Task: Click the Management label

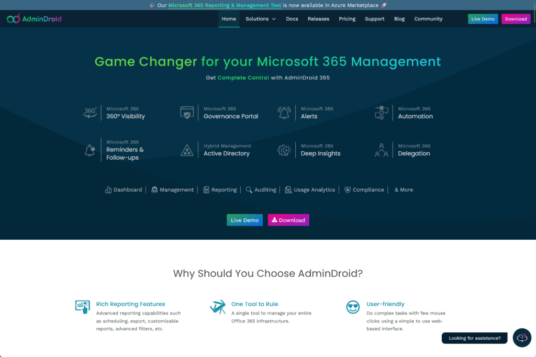Action: click(x=176, y=190)
